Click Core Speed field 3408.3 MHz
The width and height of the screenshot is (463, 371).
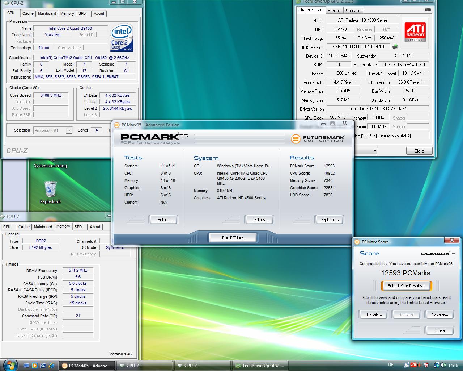click(x=51, y=95)
